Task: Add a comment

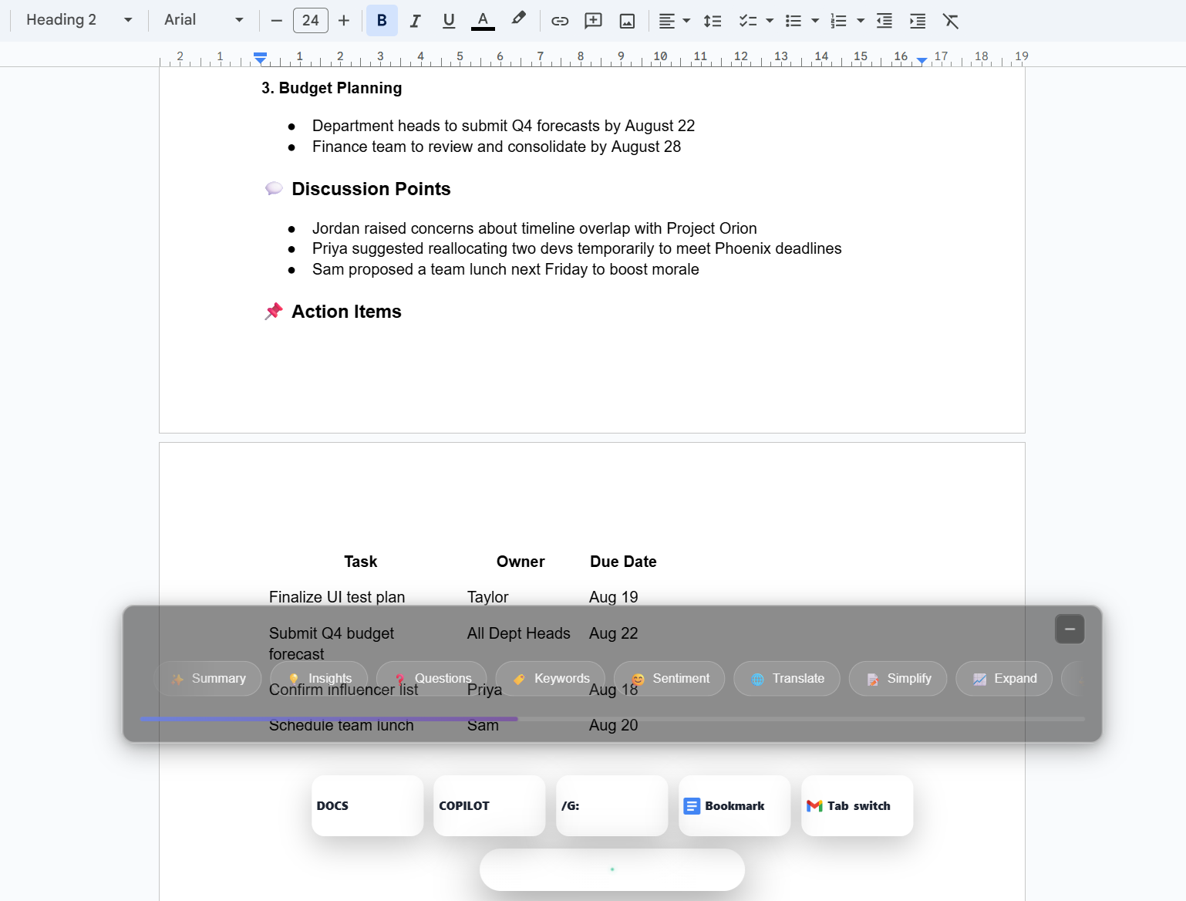Action: [x=593, y=21]
